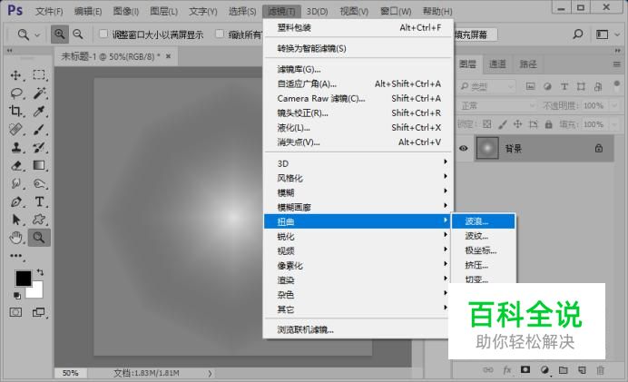This screenshot has height=382, width=628.
Task: Select the Blur tool
Action: (x=16, y=184)
